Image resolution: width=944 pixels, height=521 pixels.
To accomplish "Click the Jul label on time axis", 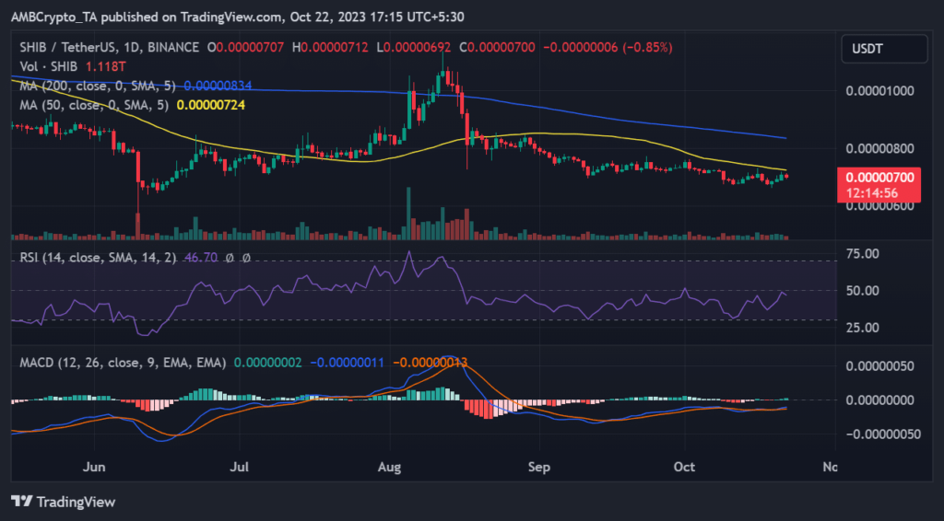I will (x=241, y=468).
